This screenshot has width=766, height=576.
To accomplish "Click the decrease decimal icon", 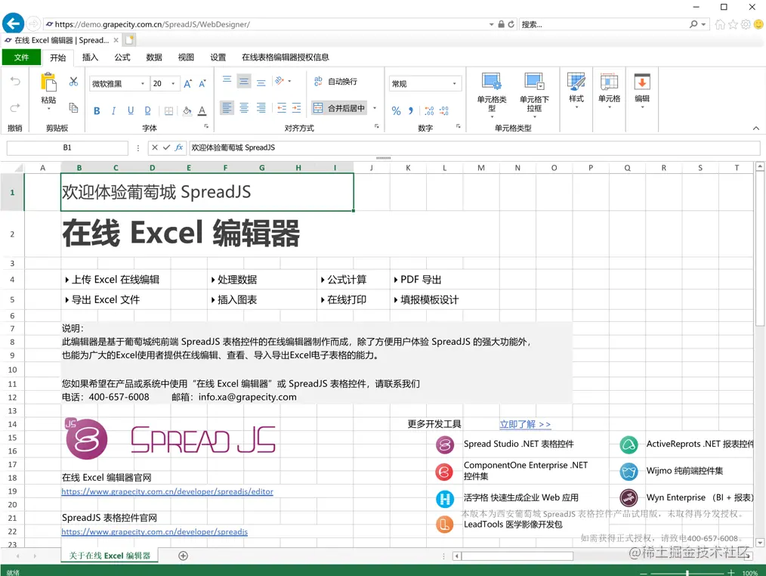I will [x=443, y=111].
